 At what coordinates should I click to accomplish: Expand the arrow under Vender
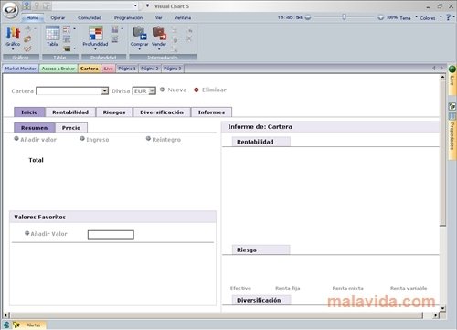click(x=159, y=49)
